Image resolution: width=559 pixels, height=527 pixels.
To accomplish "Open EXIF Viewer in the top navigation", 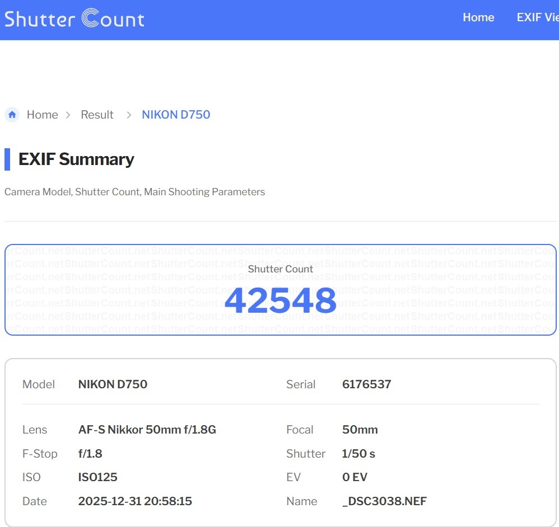I will pyautogui.click(x=537, y=17).
